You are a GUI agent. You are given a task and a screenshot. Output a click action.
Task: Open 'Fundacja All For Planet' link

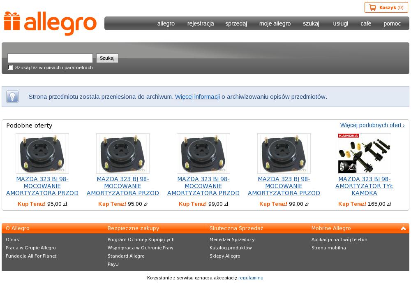click(31, 256)
